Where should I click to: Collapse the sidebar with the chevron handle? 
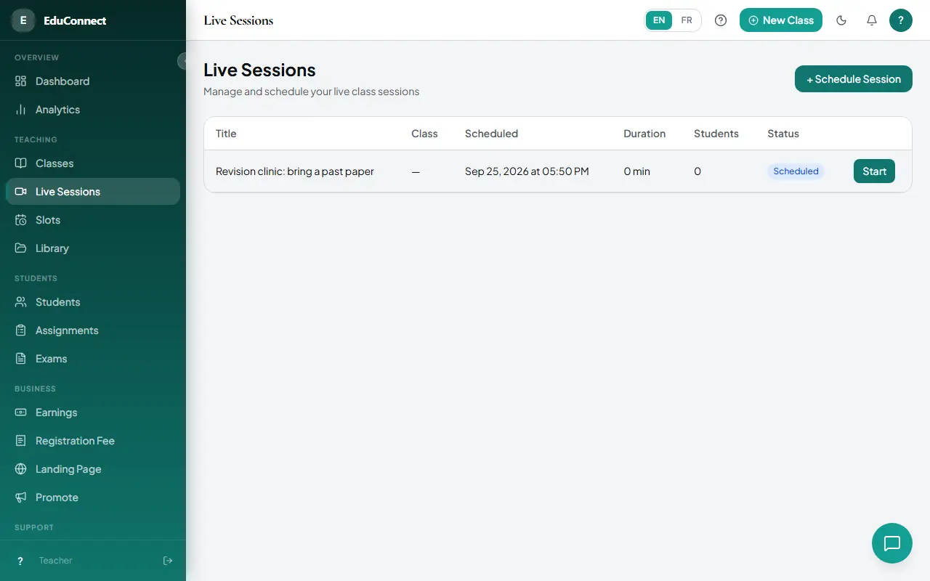pyautogui.click(x=183, y=61)
